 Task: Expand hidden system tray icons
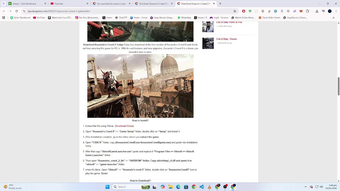click(x=305, y=187)
